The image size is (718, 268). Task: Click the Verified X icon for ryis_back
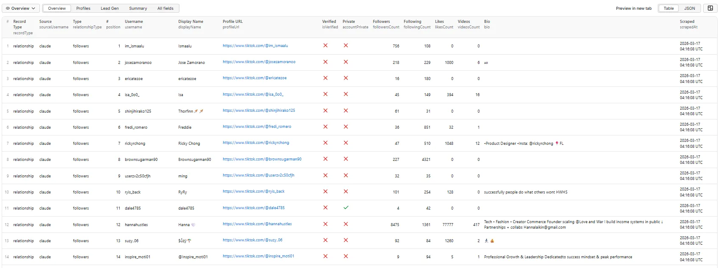coord(325,191)
